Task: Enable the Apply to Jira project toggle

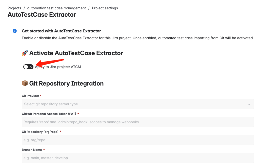Action: click(x=28, y=67)
